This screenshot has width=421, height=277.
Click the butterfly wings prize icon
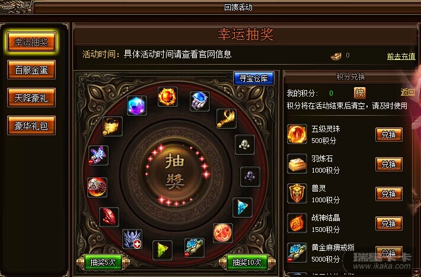tap(98, 155)
